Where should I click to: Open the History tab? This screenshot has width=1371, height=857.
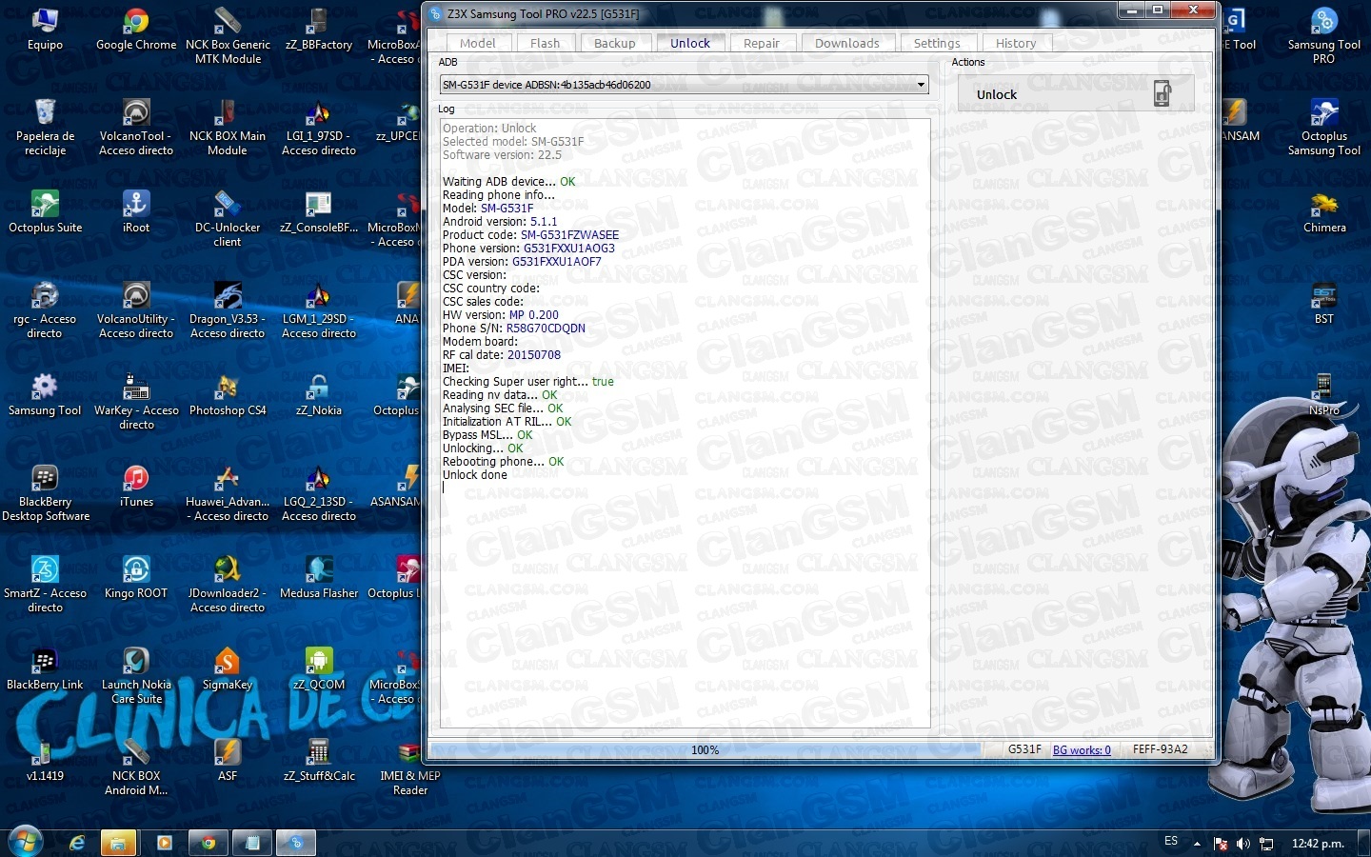pos(1016,43)
